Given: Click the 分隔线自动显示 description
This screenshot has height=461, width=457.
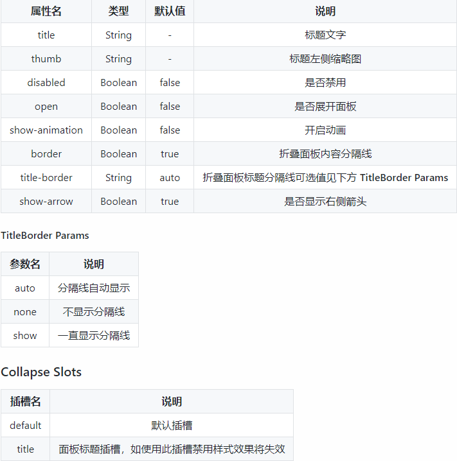Looking at the screenshot, I should (x=94, y=288).
